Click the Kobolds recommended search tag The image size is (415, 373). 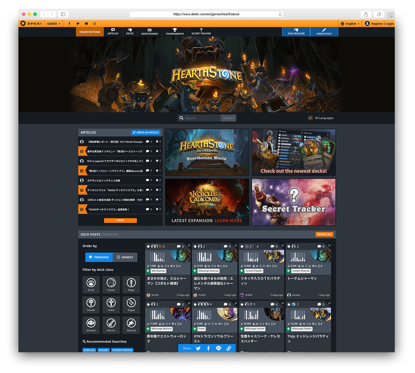click(x=89, y=350)
